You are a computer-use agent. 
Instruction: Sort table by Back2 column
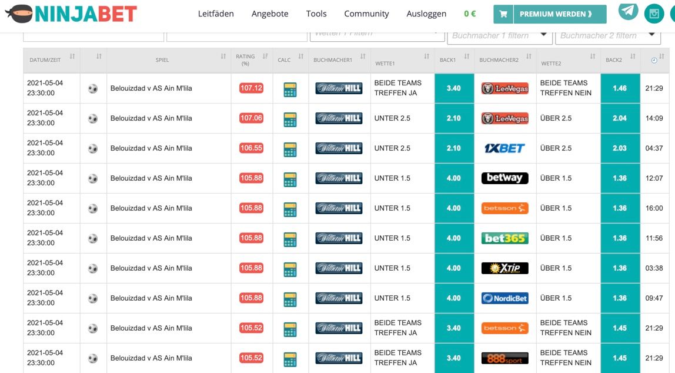pyautogui.click(x=633, y=56)
